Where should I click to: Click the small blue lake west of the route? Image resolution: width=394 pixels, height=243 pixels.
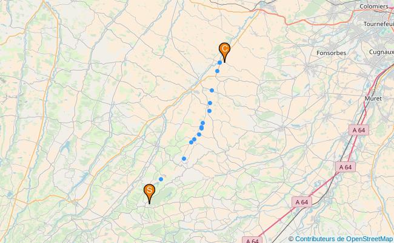coord(66,146)
